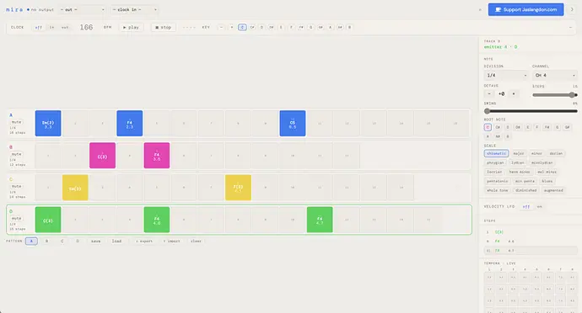Select the green F4 4.0 step in track D
Screen dimensions: 582x313
coord(157,220)
